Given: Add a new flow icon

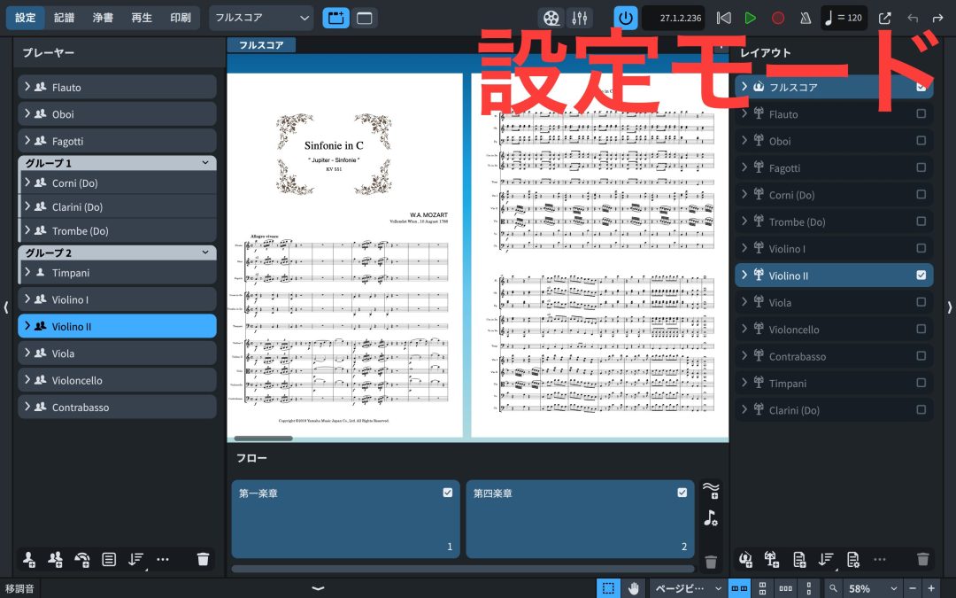Looking at the screenshot, I should click(711, 490).
